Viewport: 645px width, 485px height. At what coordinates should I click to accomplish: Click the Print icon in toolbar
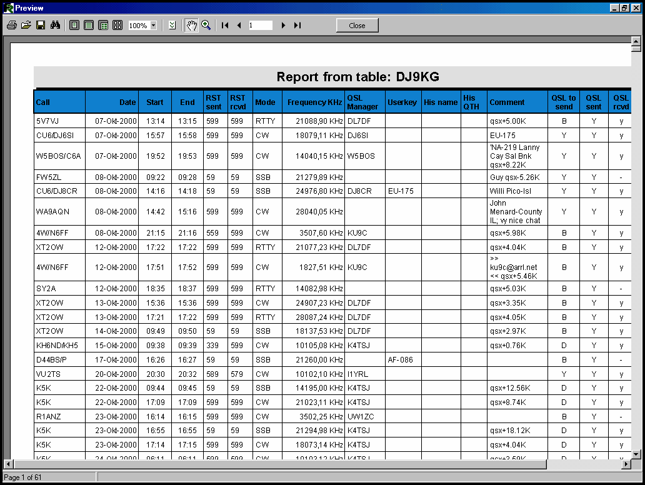pos(12,26)
